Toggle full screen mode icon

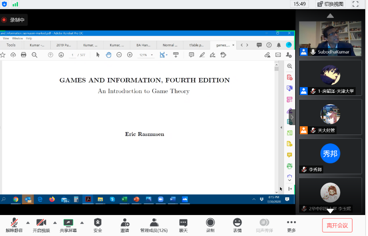pyautogui.click(x=355, y=4)
